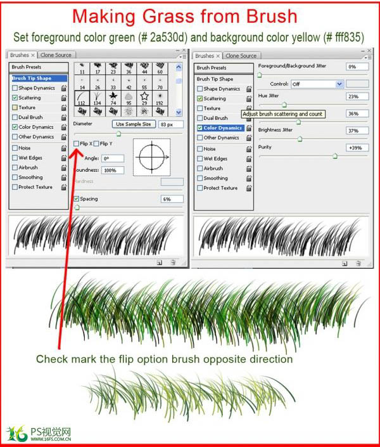Select the 112 grass brush tip thumbnail

[82, 98]
